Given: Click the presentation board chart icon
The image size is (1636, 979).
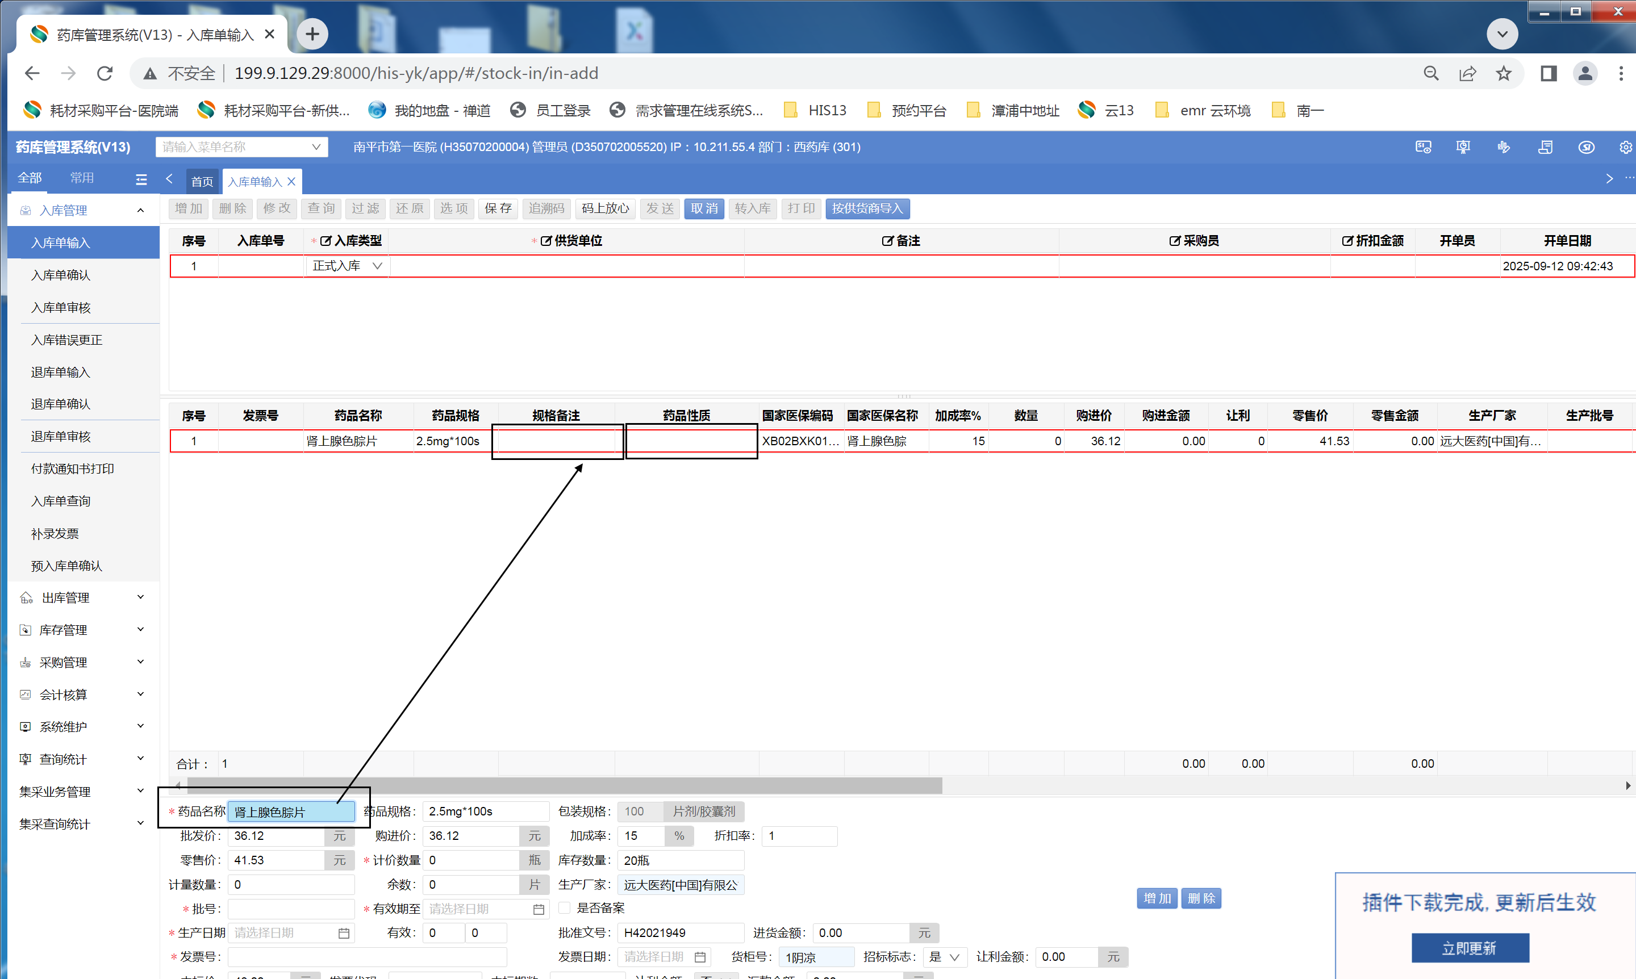Looking at the screenshot, I should [x=1463, y=147].
